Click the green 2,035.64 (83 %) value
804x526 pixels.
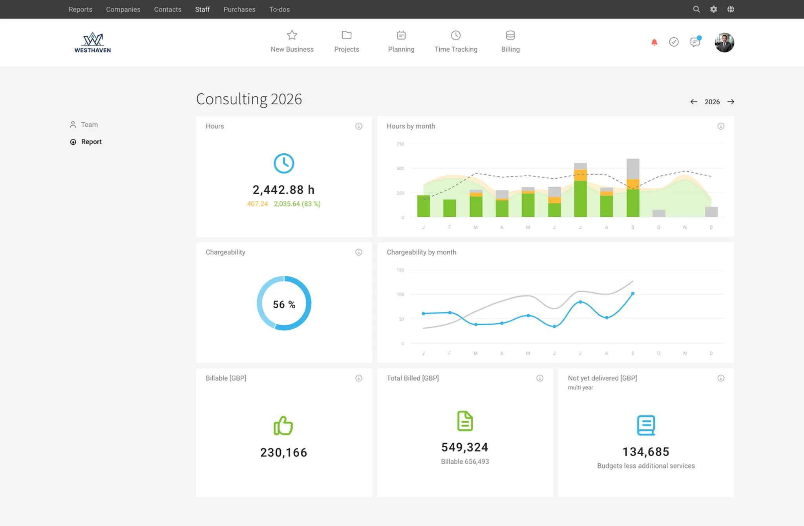[x=297, y=204]
